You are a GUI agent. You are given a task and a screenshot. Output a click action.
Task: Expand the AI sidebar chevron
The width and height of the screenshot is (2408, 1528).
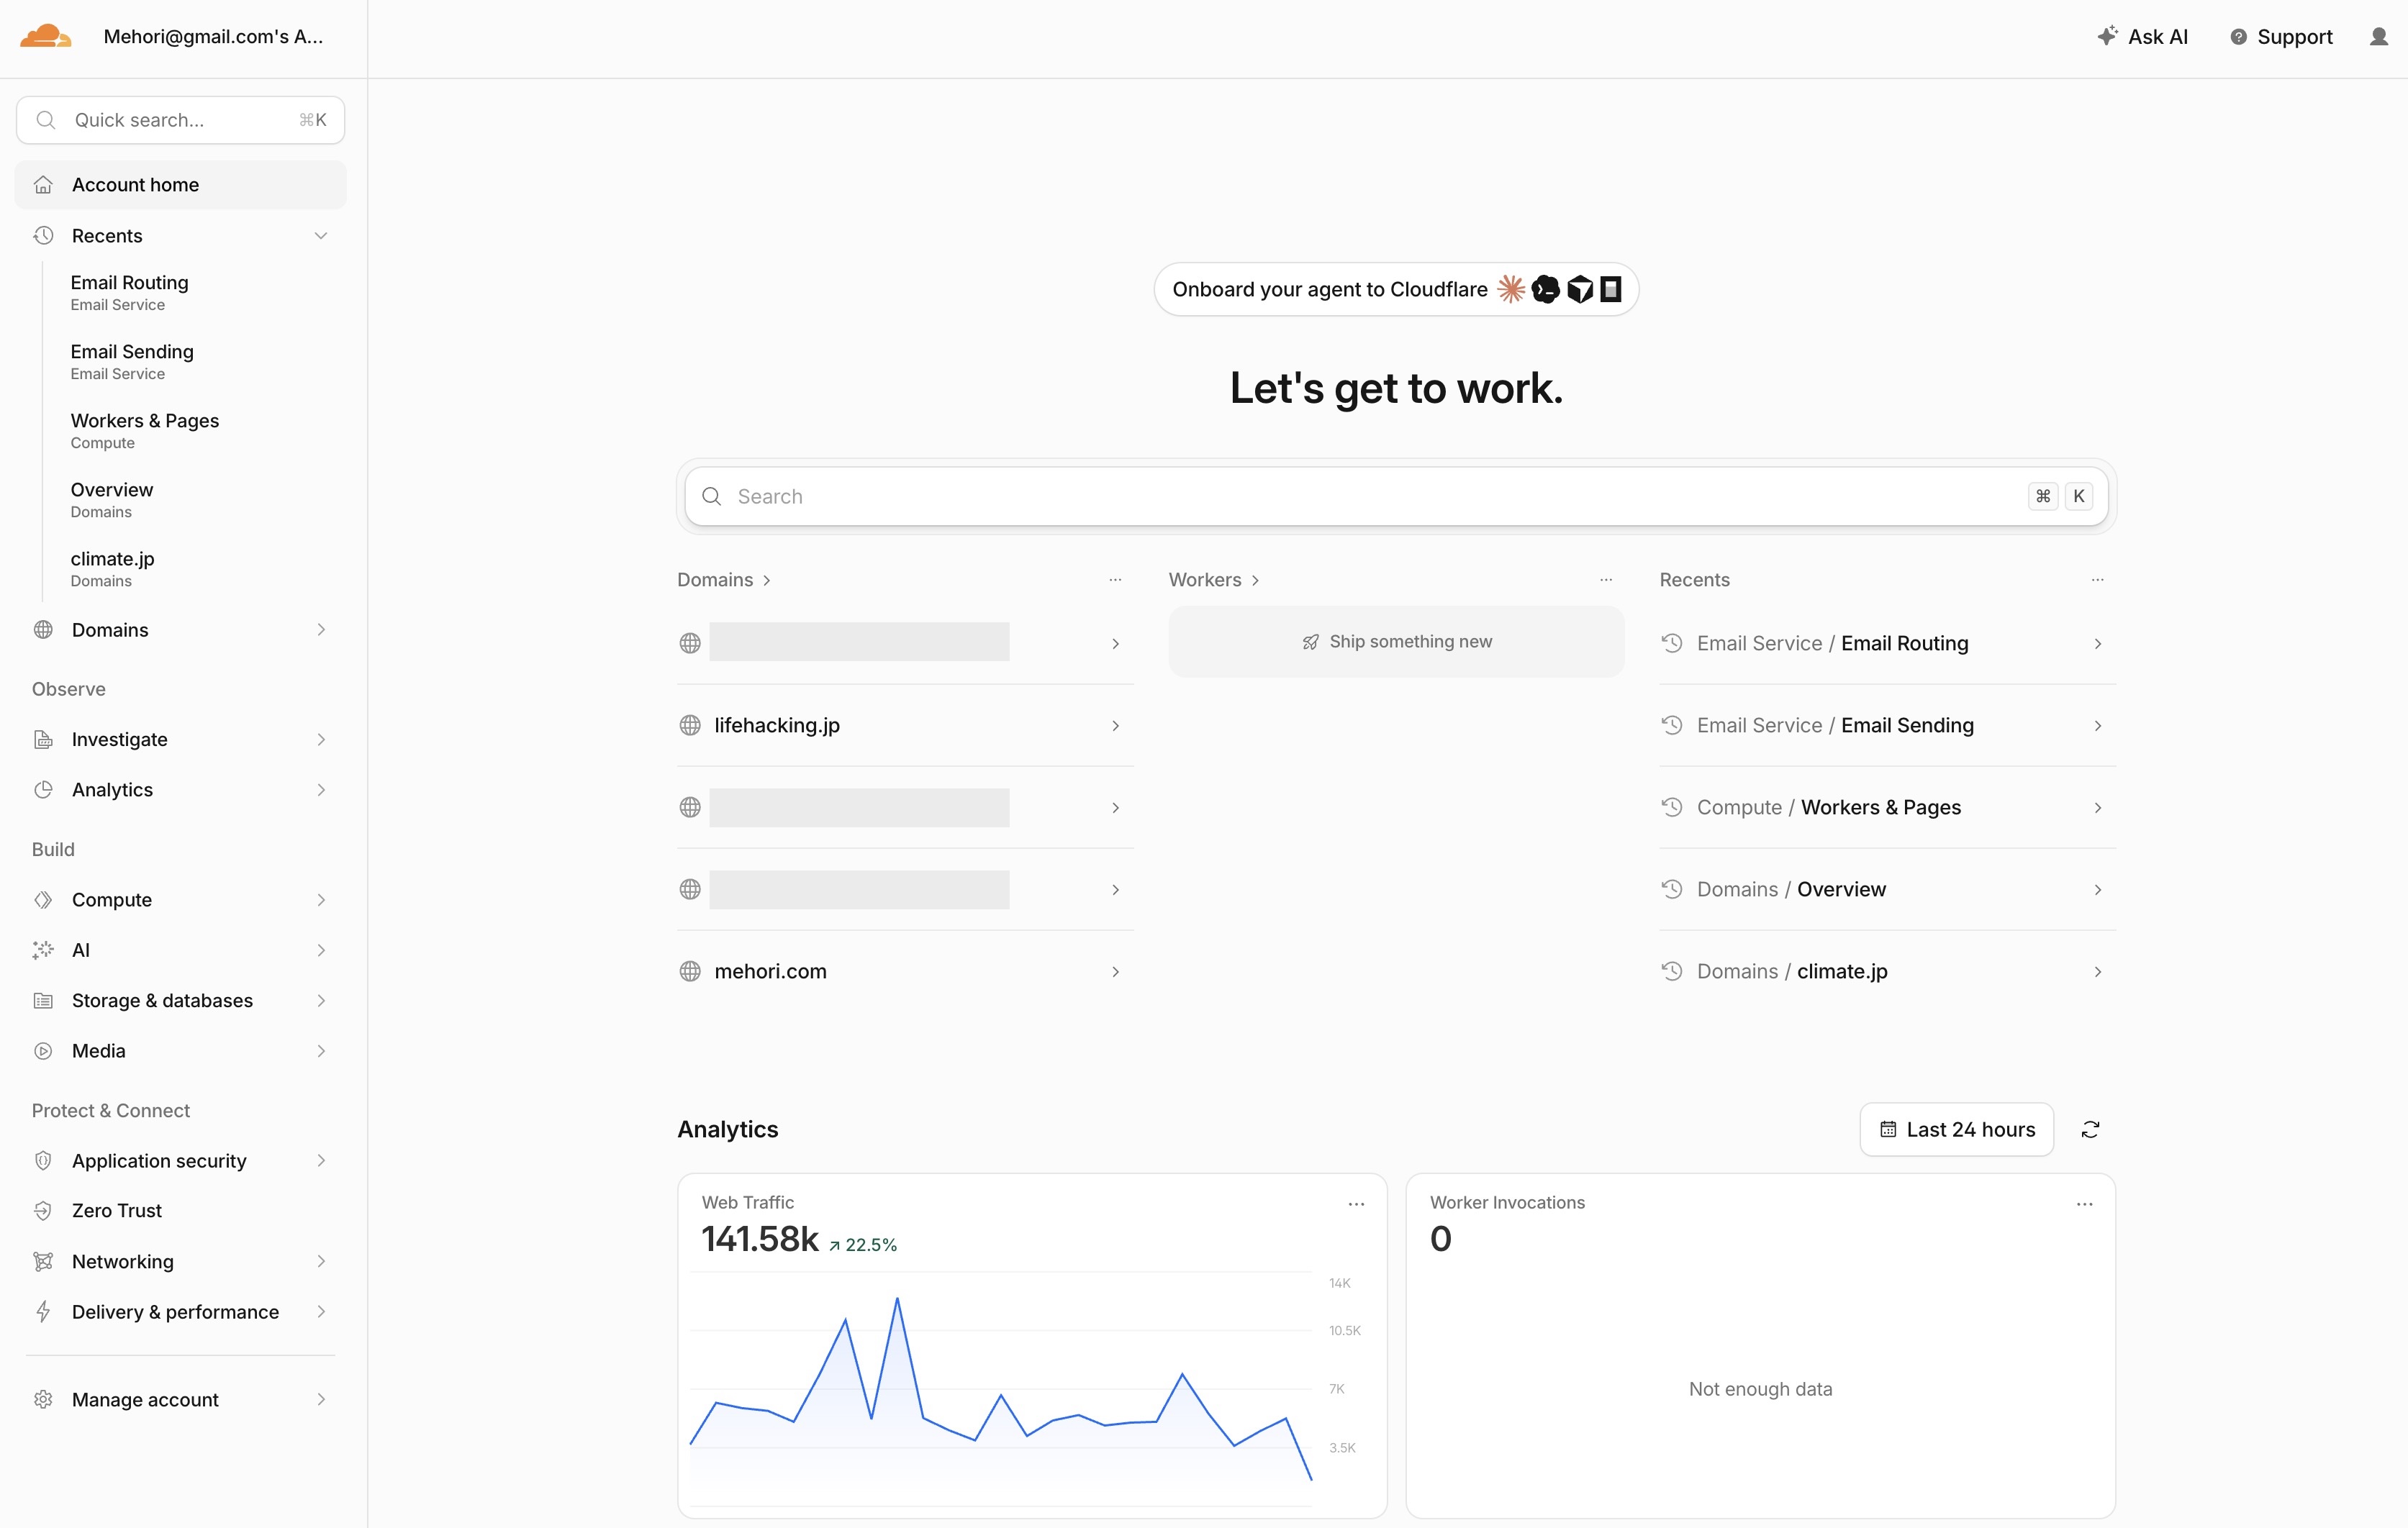coord(321,950)
